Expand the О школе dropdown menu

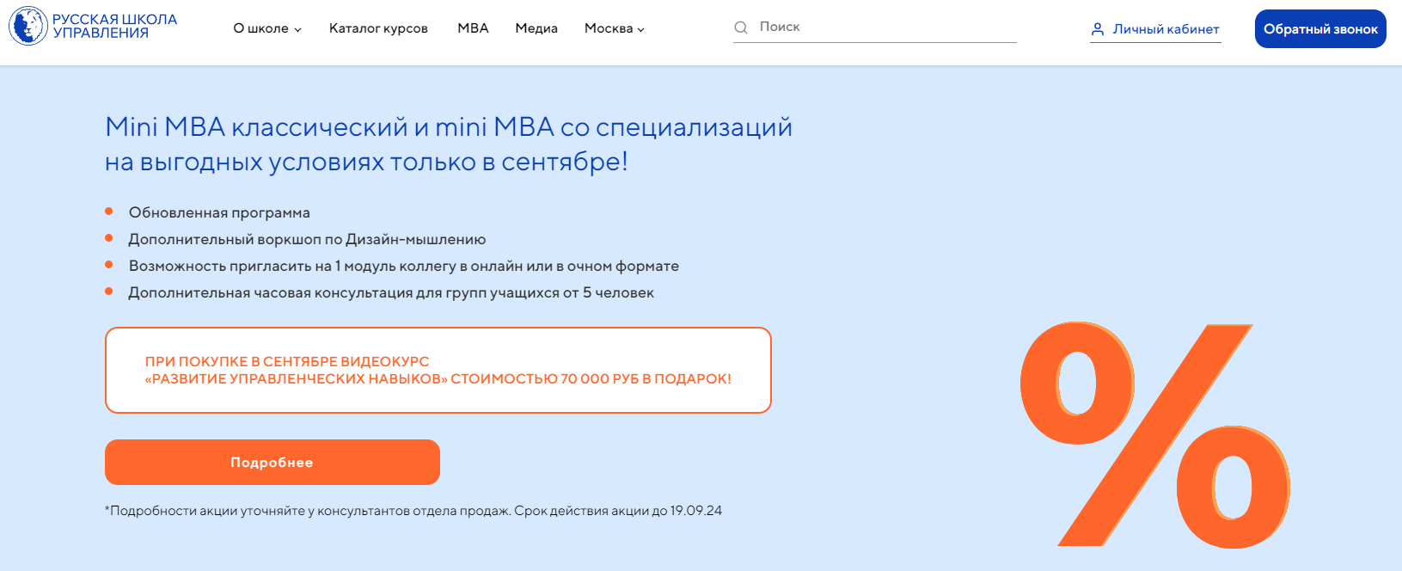[267, 28]
